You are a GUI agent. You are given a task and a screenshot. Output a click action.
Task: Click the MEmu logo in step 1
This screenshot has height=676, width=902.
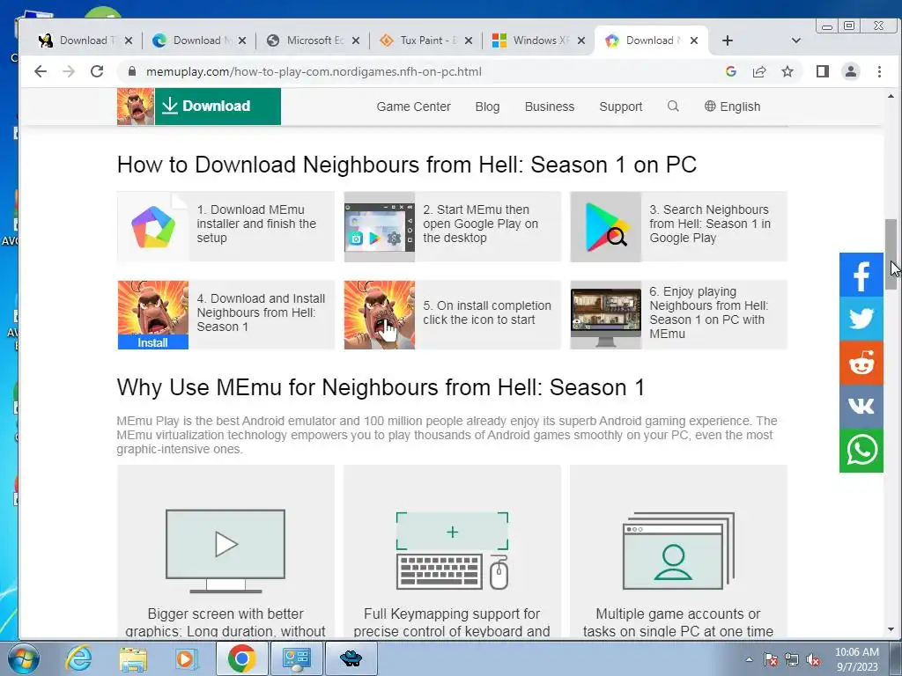(153, 226)
